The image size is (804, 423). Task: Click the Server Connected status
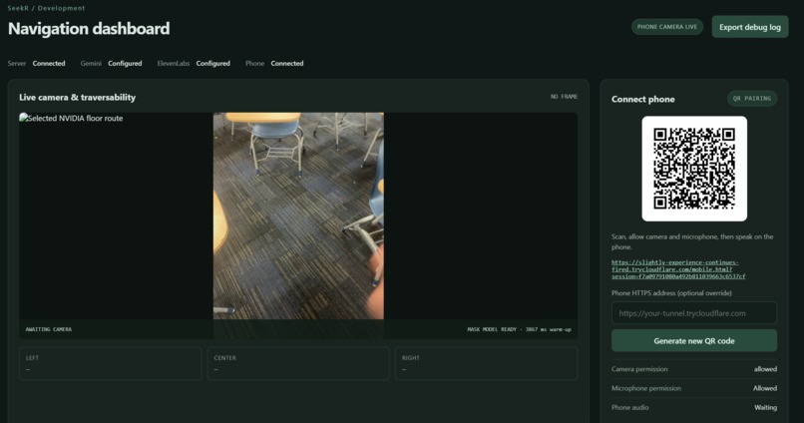pos(36,64)
